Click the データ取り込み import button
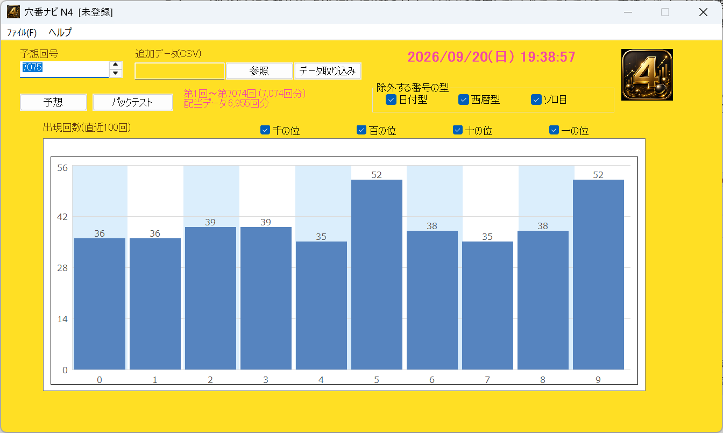723x433 pixels. click(x=328, y=71)
